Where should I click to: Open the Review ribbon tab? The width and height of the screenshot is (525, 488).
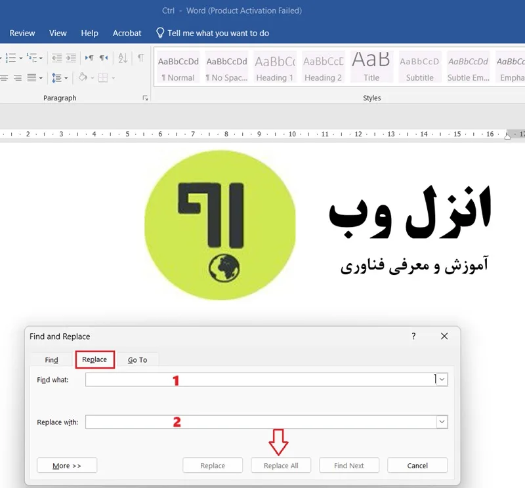tap(22, 33)
